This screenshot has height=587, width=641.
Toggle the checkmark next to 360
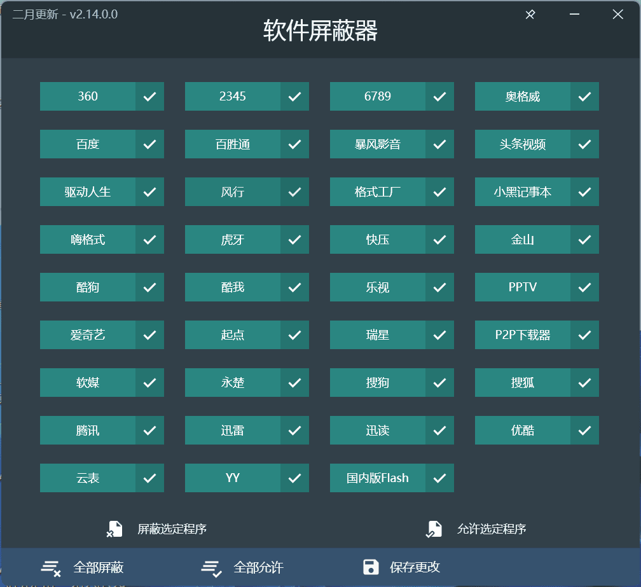[x=149, y=97]
